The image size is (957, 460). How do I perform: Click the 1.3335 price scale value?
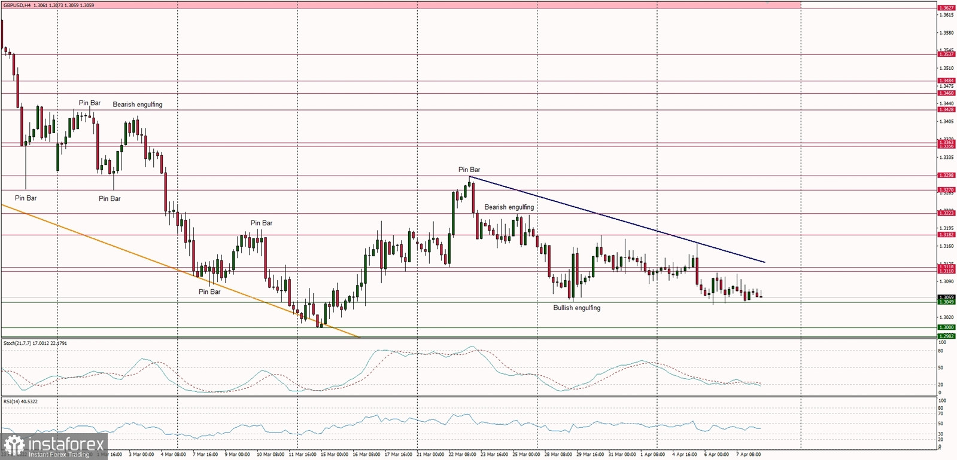947,158
